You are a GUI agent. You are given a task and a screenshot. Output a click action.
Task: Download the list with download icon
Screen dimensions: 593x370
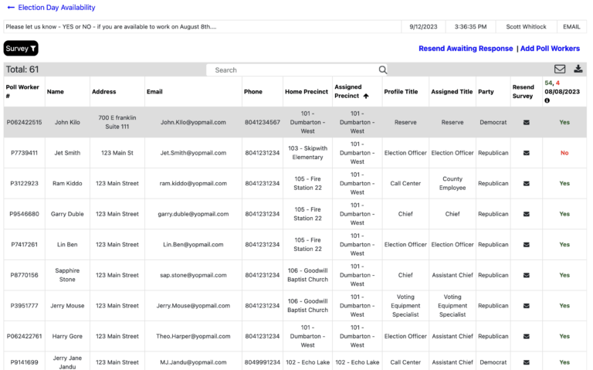[x=578, y=70]
